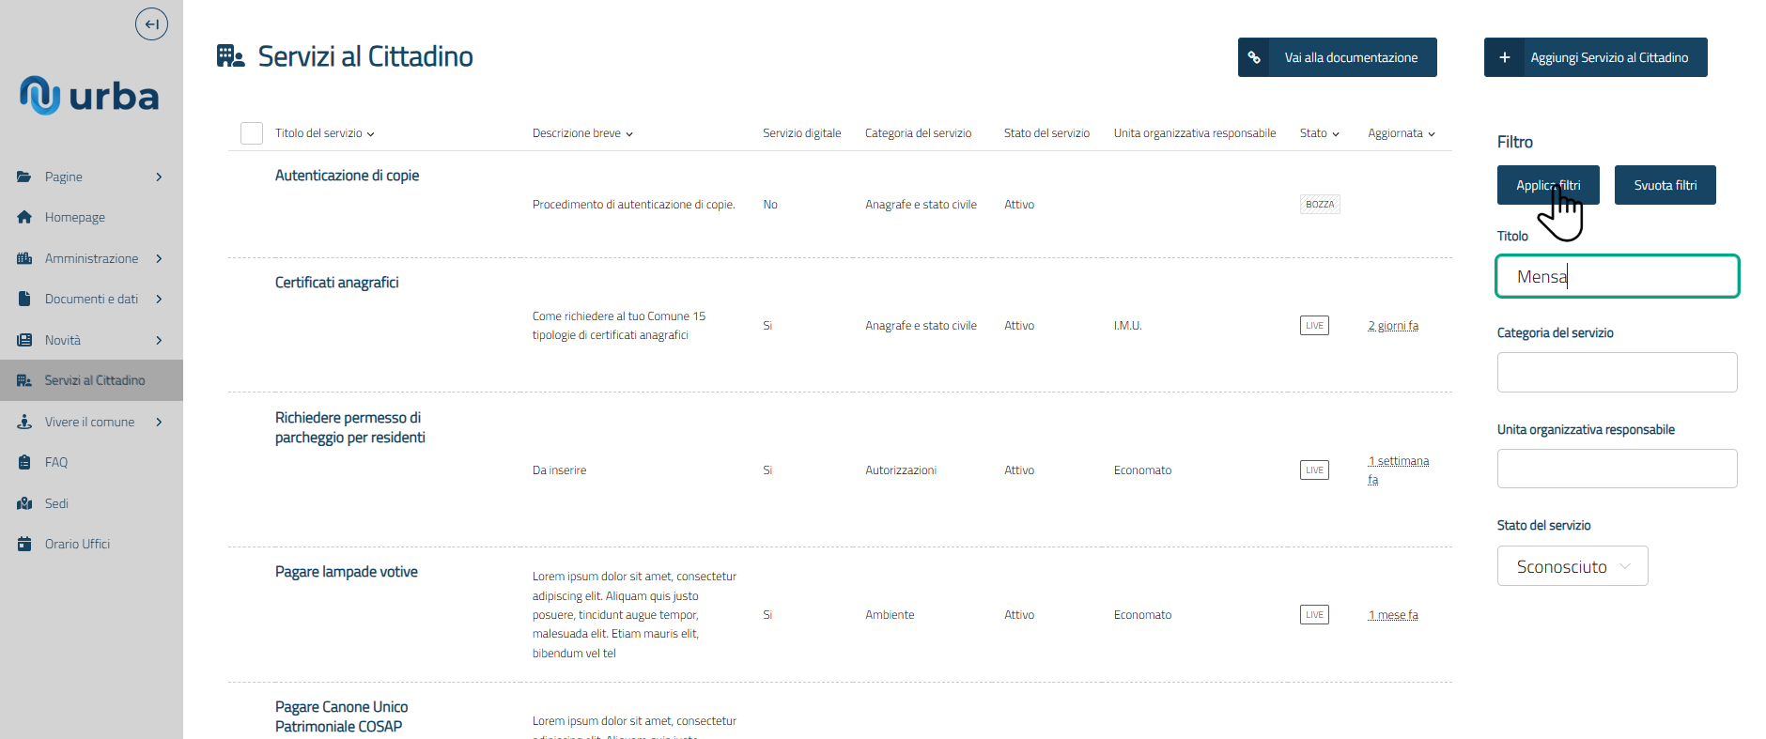This screenshot has width=1766, height=739.
Task: Click the plus icon to add a service
Action: click(x=1505, y=57)
